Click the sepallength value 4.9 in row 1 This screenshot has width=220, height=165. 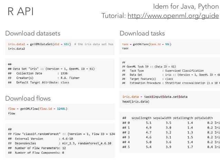(149, 127)
